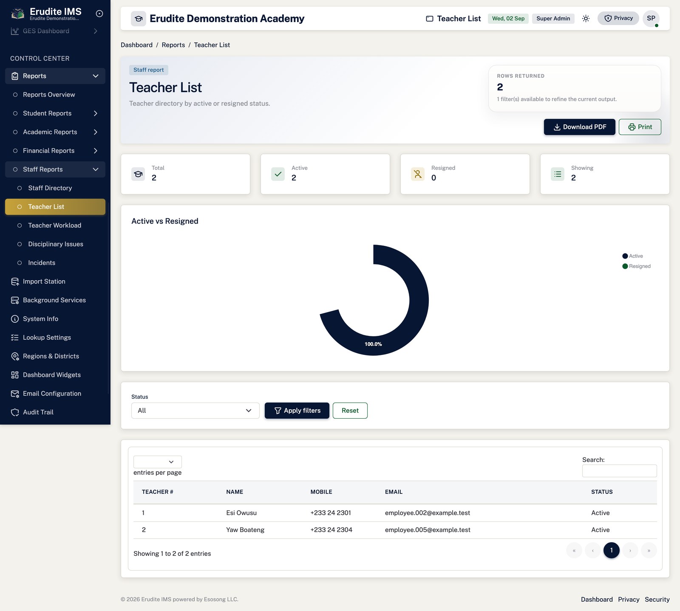Click the Total teachers card icon
680x611 pixels.
pyautogui.click(x=138, y=174)
